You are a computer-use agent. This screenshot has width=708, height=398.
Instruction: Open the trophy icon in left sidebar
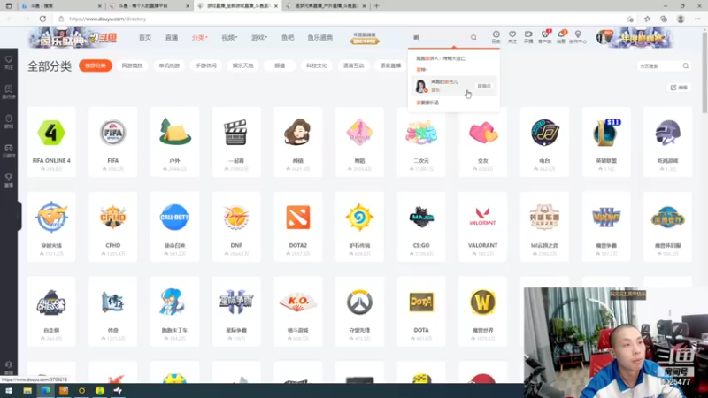pos(9,180)
